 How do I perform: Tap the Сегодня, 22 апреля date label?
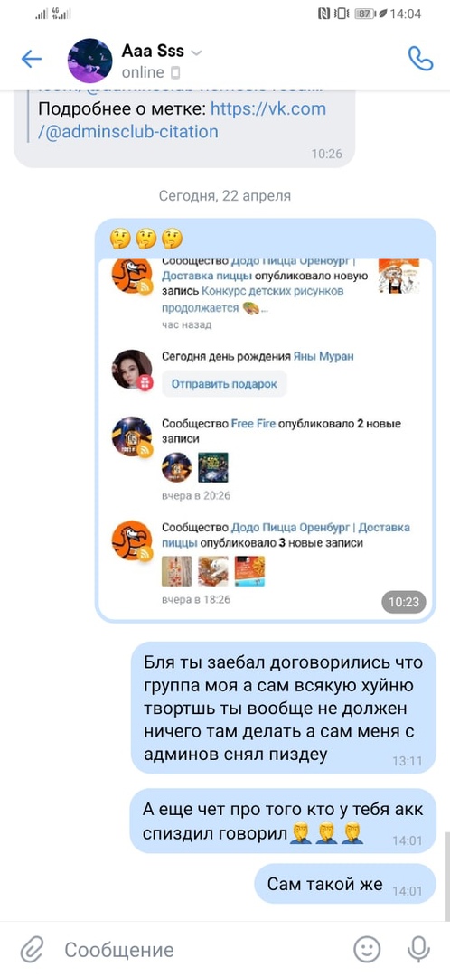click(x=225, y=195)
